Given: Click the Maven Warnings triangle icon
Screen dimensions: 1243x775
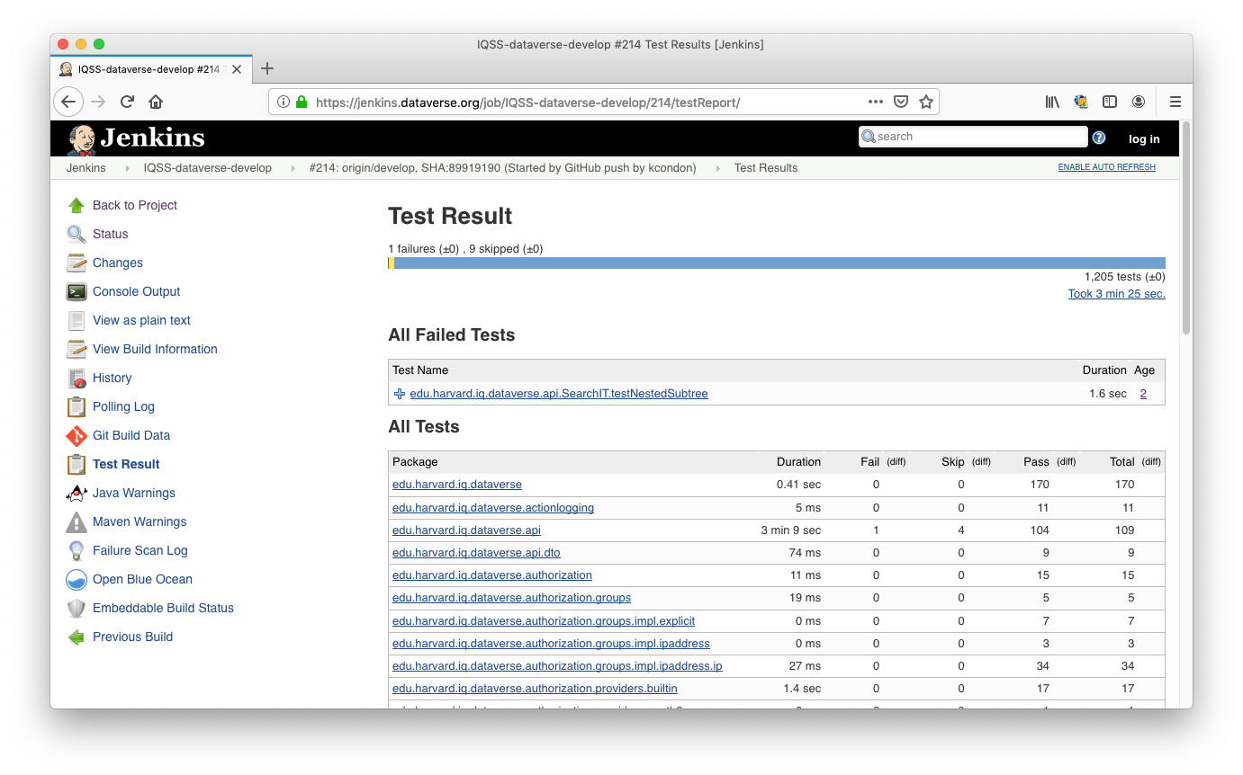Looking at the screenshot, I should tap(77, 521).
